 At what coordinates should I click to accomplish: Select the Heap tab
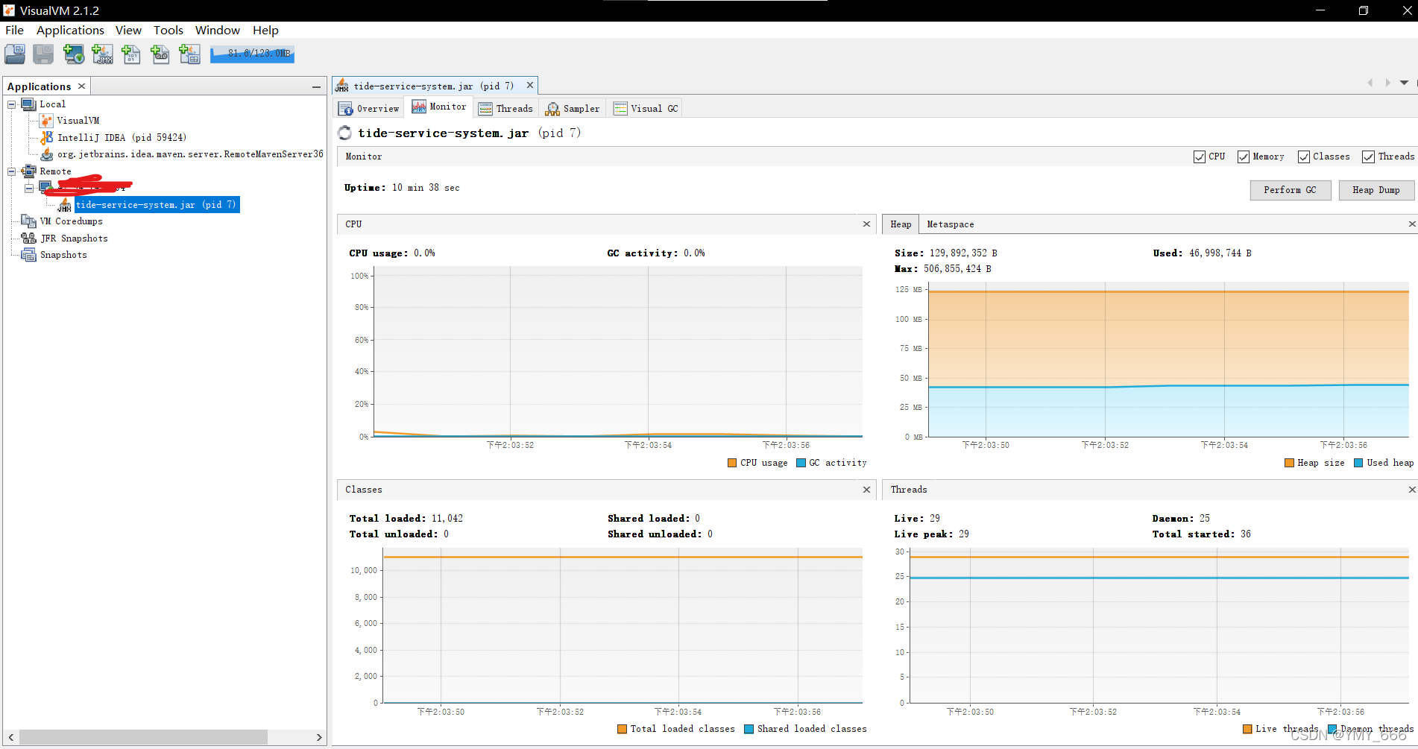click(901, 224)
